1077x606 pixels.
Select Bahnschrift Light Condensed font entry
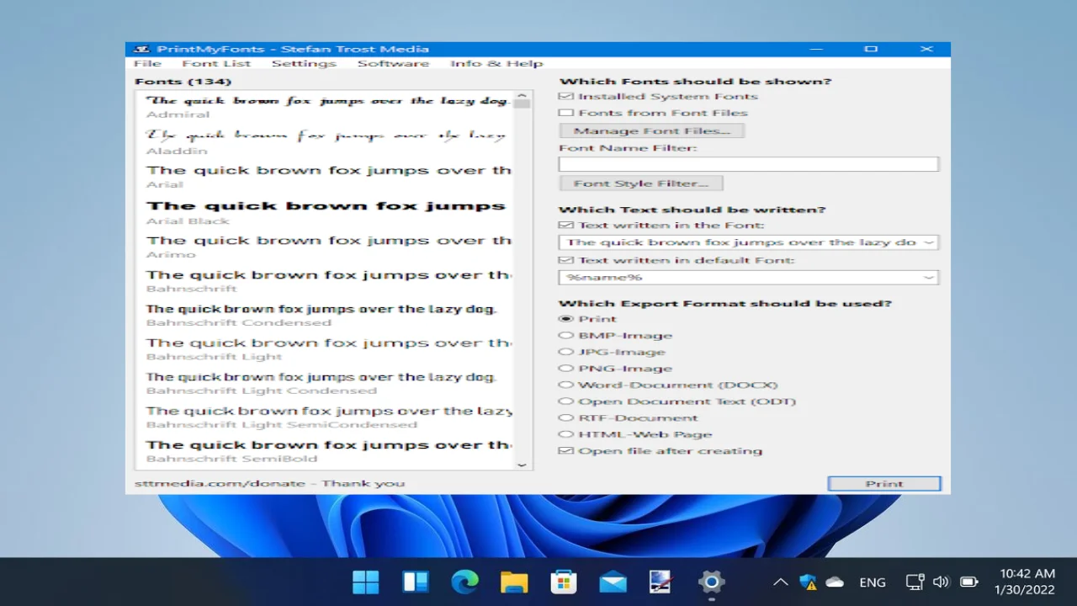point(323,383)
